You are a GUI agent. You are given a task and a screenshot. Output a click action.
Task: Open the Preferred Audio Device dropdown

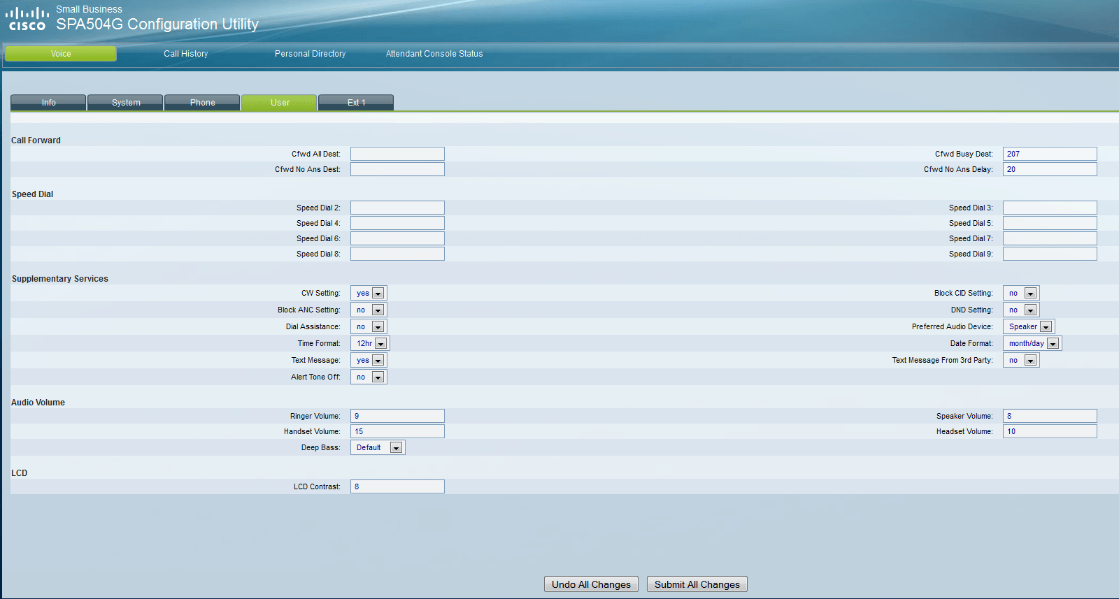1029,326
